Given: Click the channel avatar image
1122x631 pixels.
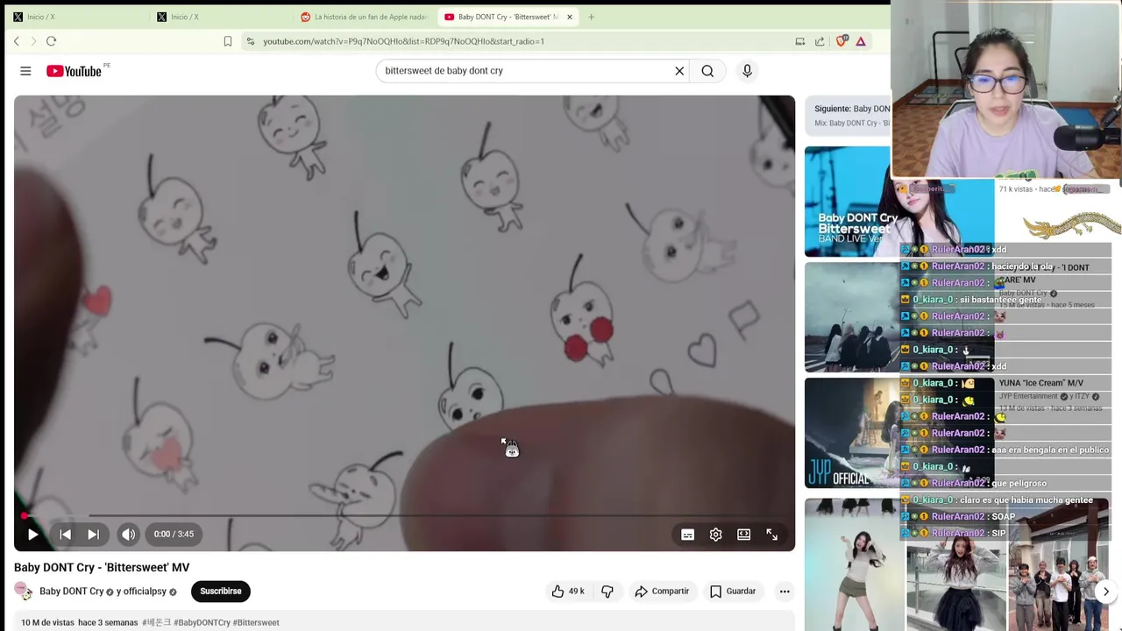Looking at the screenshot, I should [x=23, y=592].
